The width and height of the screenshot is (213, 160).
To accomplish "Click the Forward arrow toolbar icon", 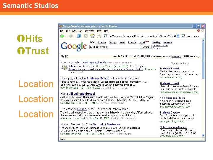I will point(70,36).
